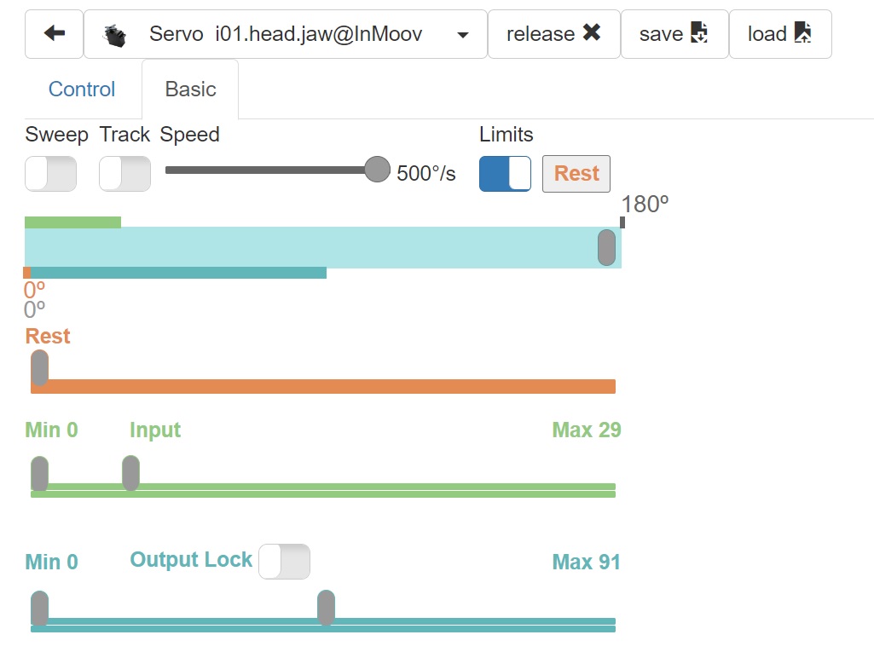
Task: Stay on the Basic tab
Action: 189,89
